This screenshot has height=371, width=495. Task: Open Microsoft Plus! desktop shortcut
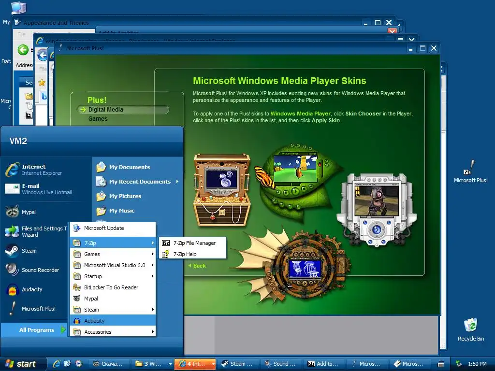(470, 171)
